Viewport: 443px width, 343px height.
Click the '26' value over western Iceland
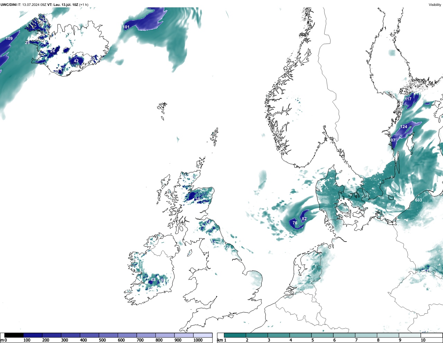point(53,51)
